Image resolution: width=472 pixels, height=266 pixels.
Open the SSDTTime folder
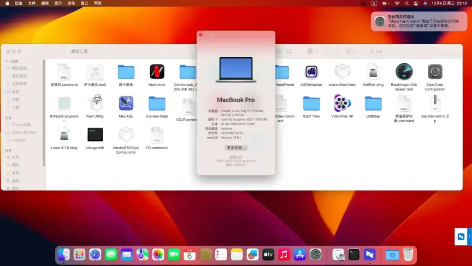click(311, 103)
